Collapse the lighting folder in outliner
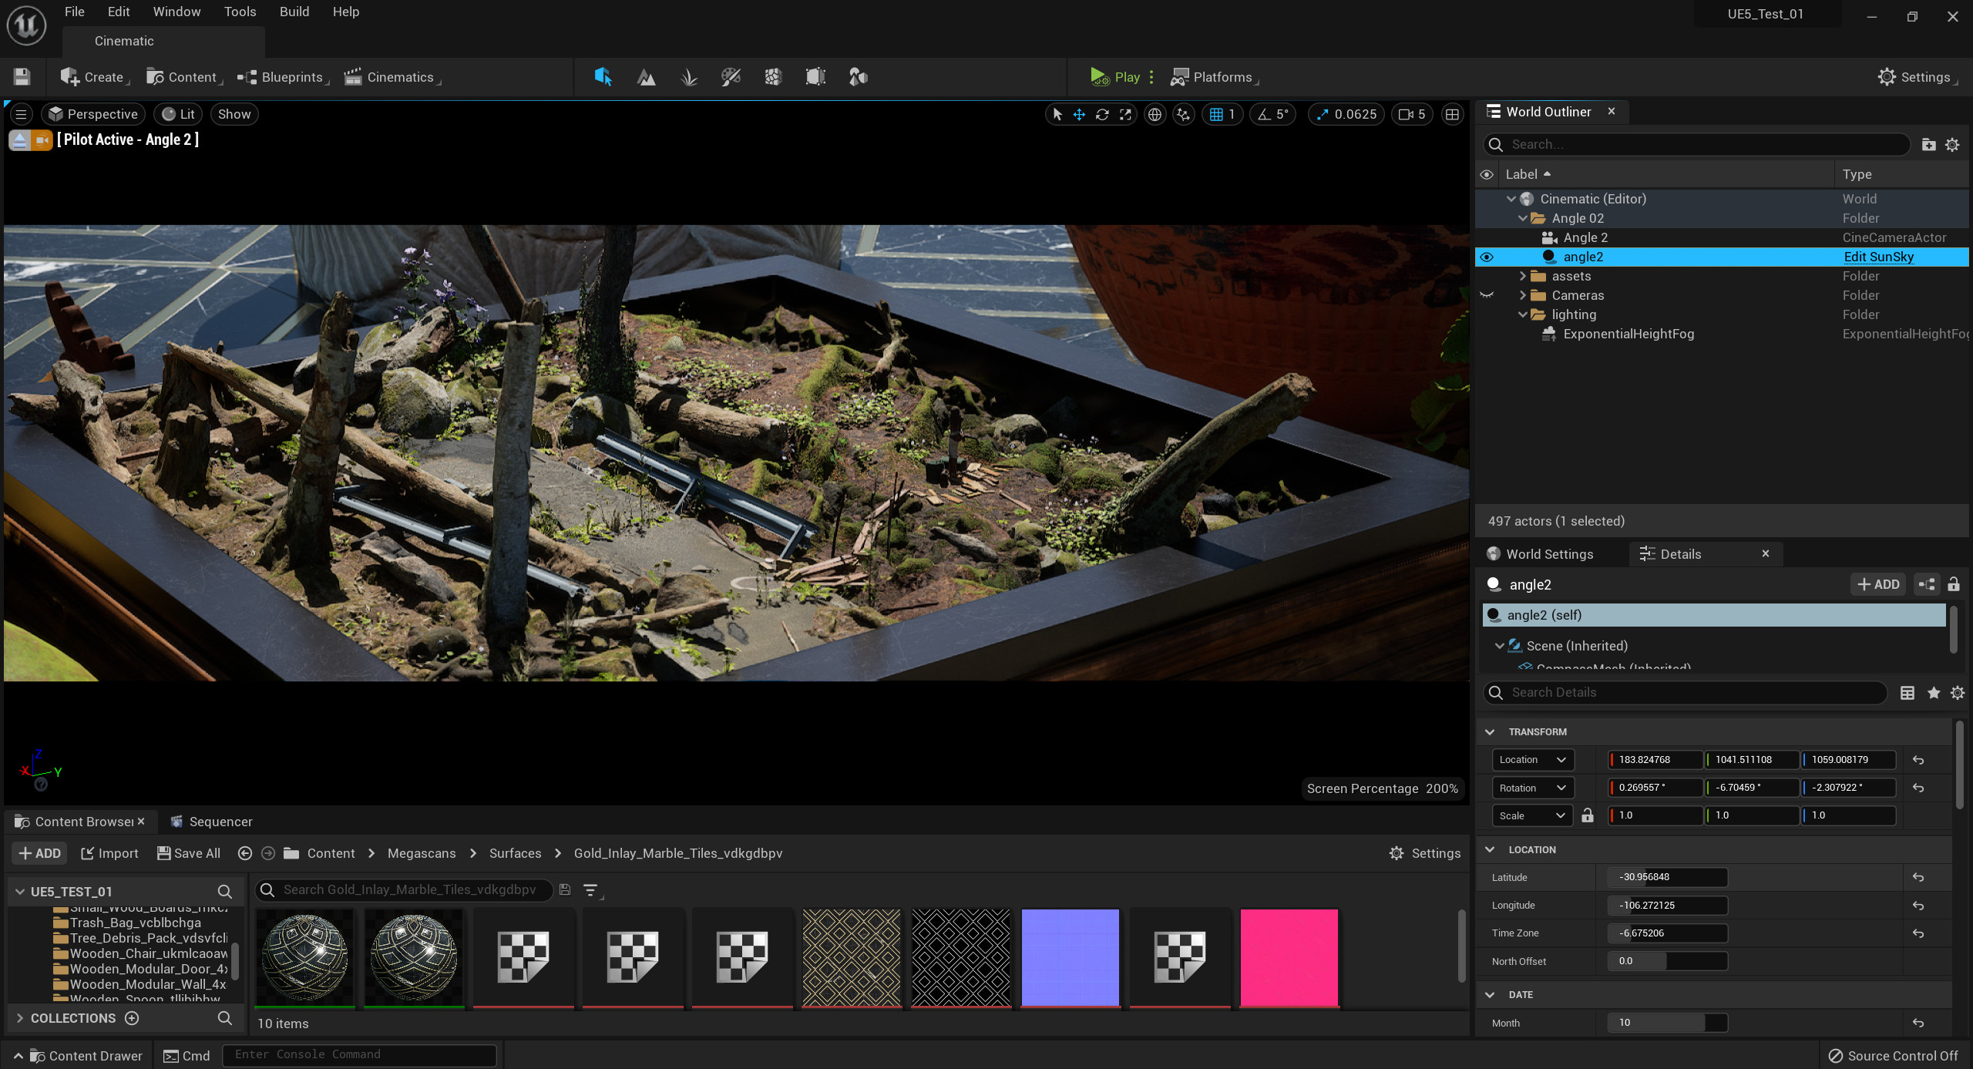Viewport: 1973px width, 1069px height. (1522, 314)
